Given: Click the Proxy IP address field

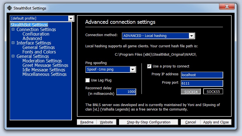Looking at the screenshot, I should click(x=202, y=75).
